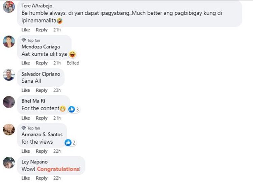This screenshot has width=253, height=183.
Task: Open Salvador Cipriano's profile photo
Action: point(9,75)
